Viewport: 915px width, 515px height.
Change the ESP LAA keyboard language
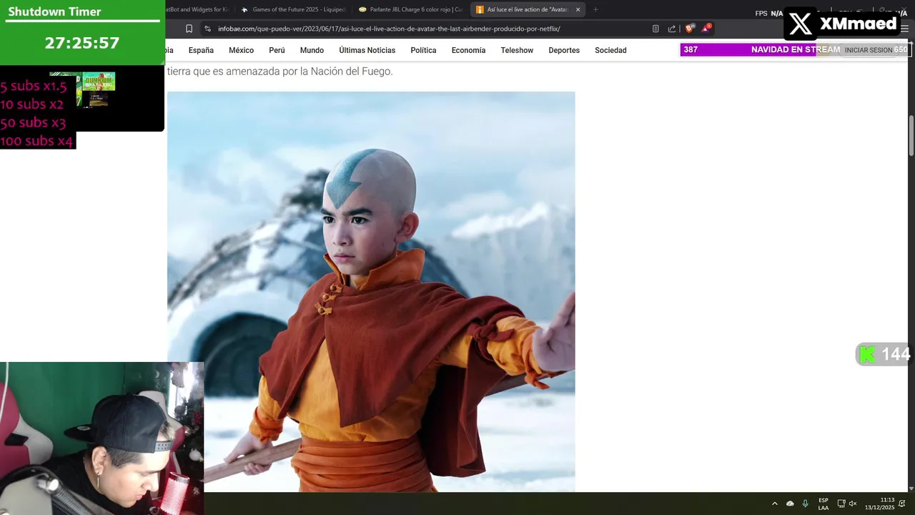823,504
